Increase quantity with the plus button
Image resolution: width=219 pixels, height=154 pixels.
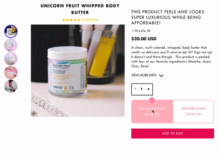pyautogui.click(x=149, y=89)
